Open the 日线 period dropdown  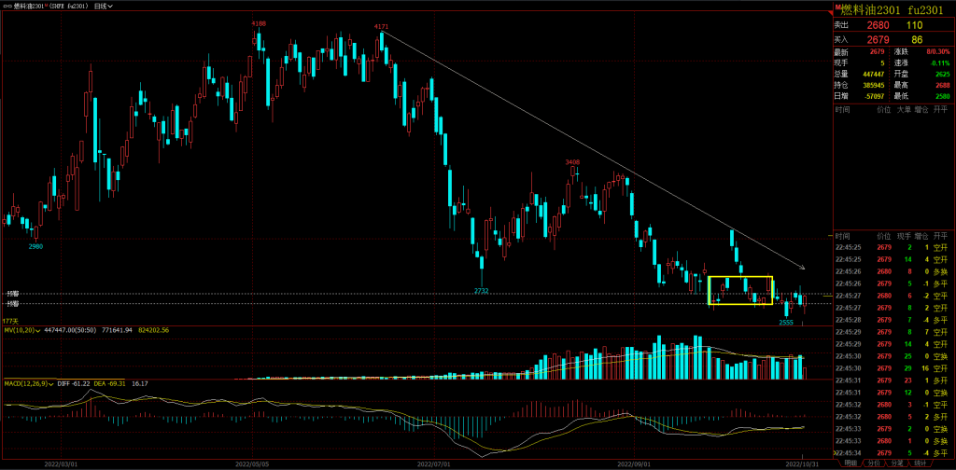pyautogui.click(x=105, y=6)
